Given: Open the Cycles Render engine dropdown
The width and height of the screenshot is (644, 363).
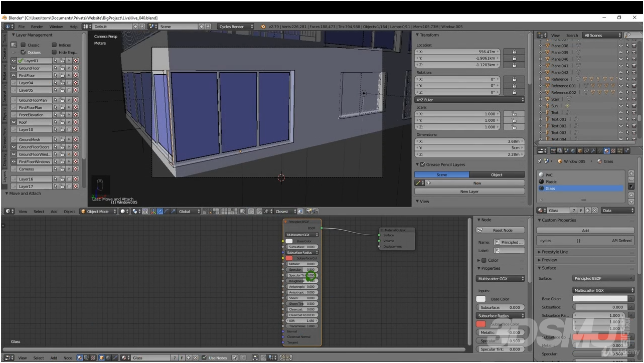Looking at the screenshot, I should 236,27.
